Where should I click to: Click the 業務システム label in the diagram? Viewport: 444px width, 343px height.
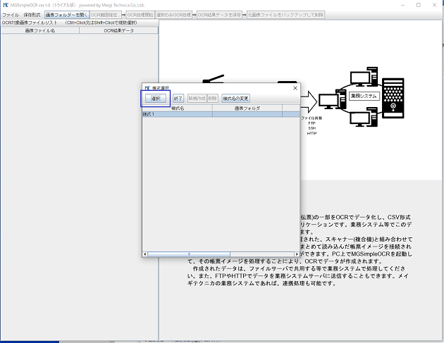coord(364,96)
